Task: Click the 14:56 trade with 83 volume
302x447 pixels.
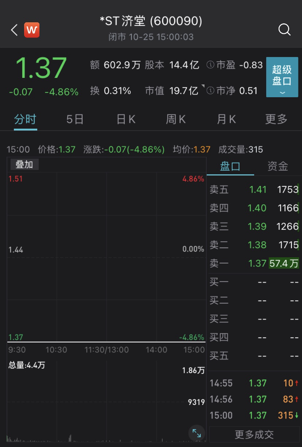Action: click(254, 399)
